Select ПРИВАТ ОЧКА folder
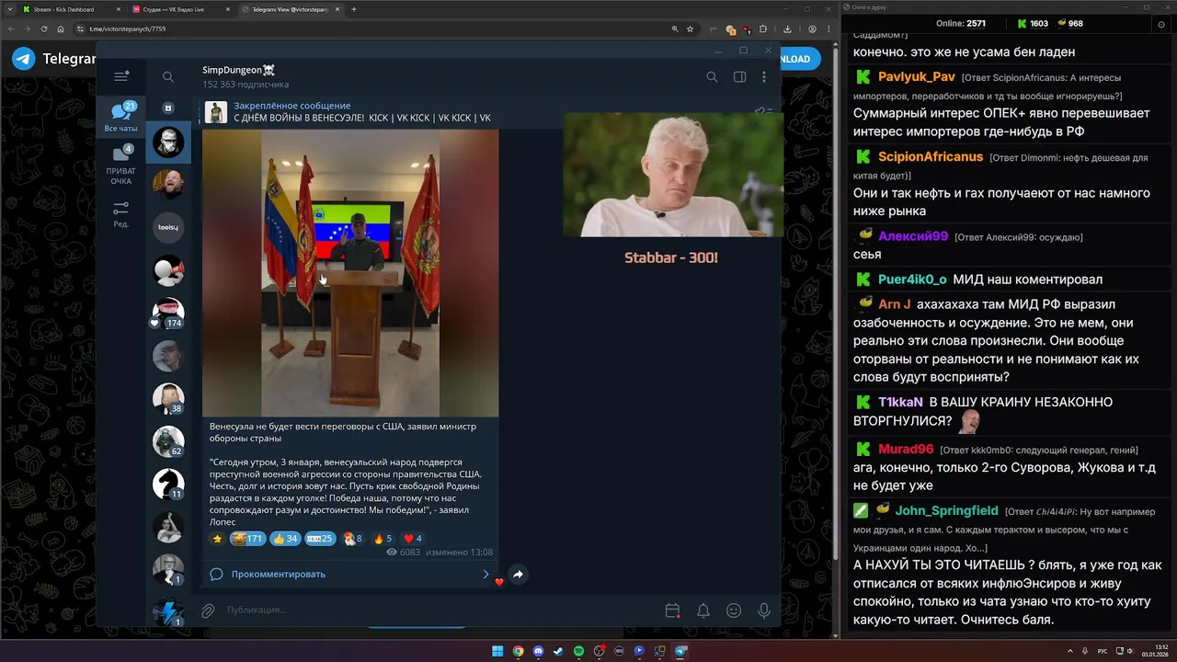 pos(120,165)
